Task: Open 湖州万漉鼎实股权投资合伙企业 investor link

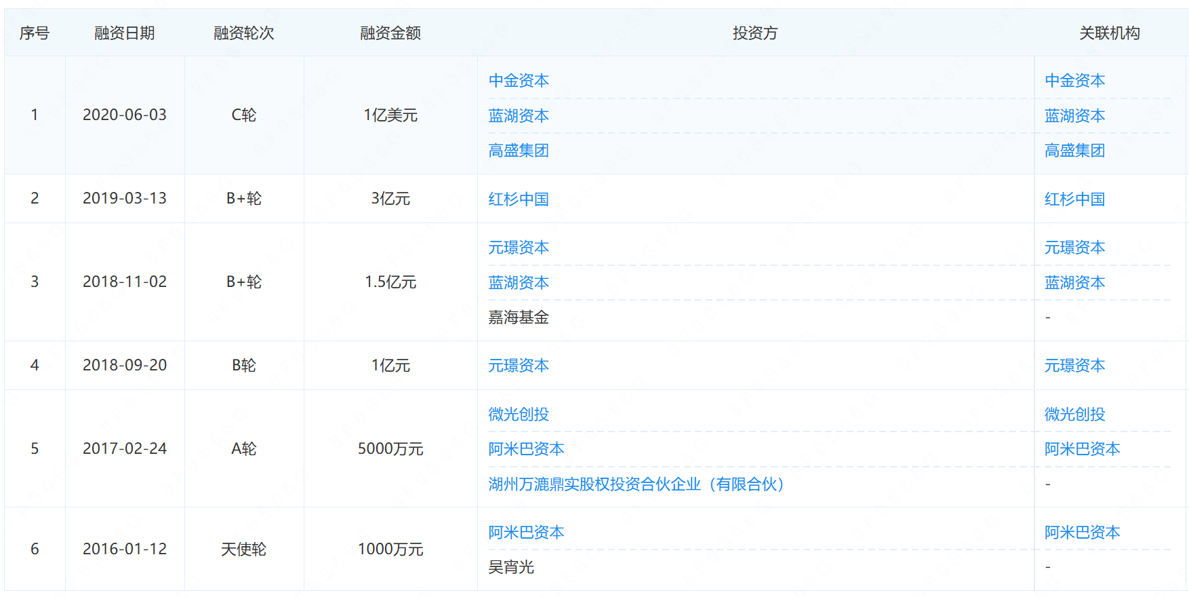Action: [636, 484]
